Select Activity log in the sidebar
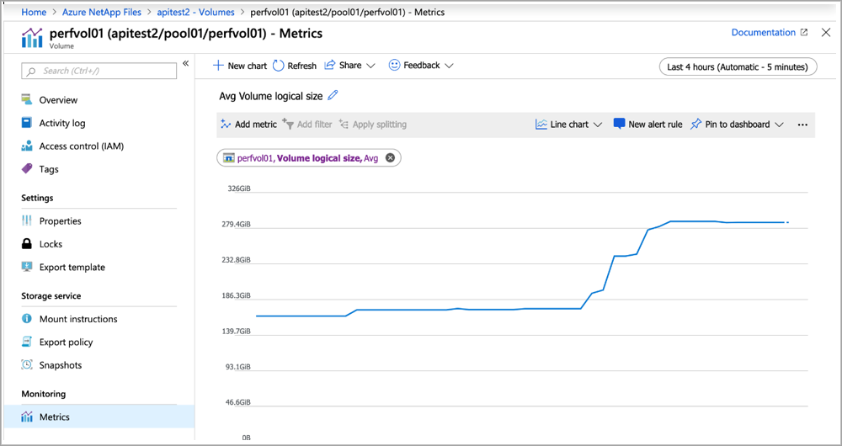 click(61, 123)
